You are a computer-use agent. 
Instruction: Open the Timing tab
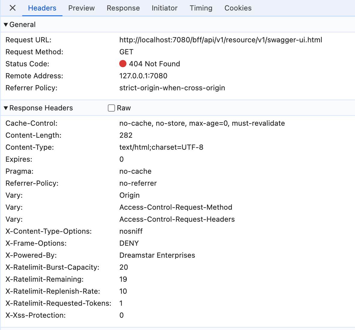pos(201,8)
